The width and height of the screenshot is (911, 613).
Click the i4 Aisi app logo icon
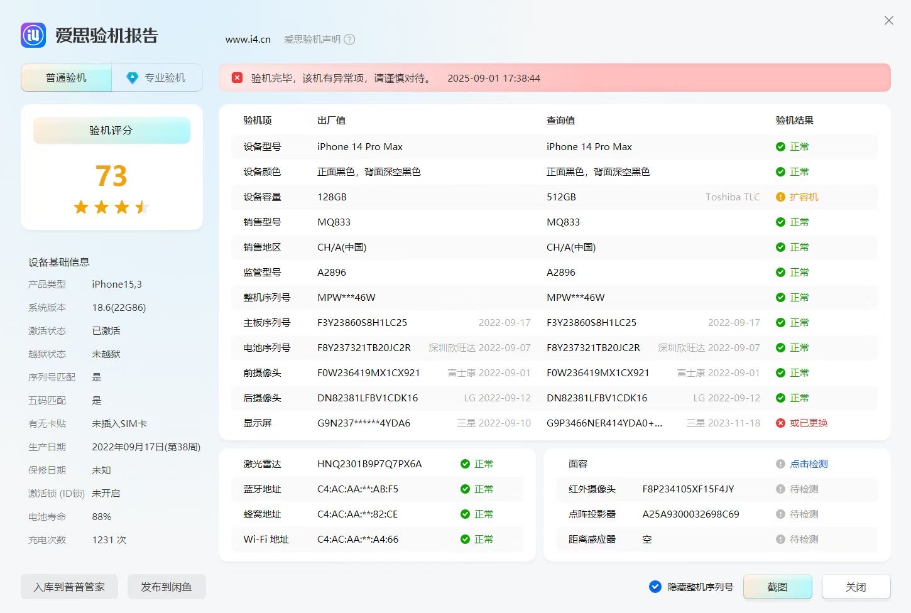coord(33,36)
